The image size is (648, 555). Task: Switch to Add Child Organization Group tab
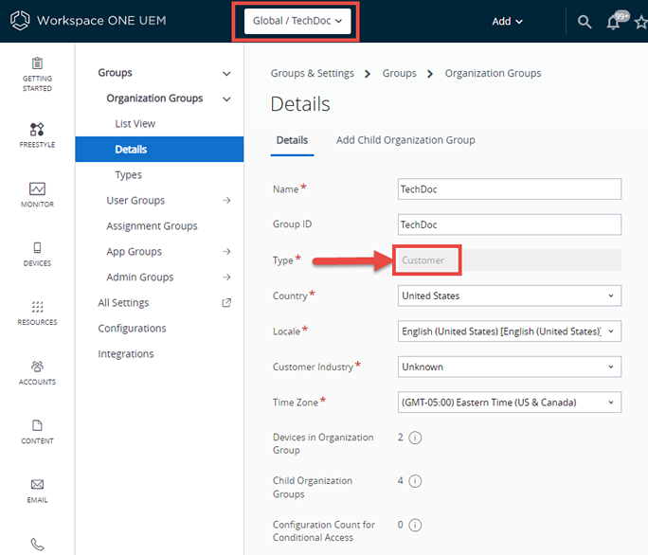tap(405, 140)
